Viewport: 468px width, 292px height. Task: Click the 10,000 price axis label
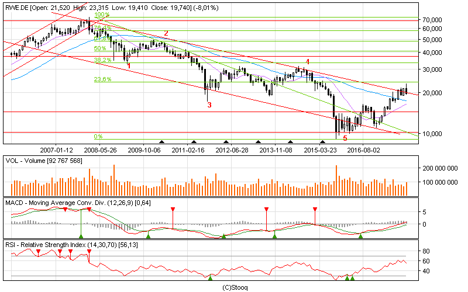[432, 134]
